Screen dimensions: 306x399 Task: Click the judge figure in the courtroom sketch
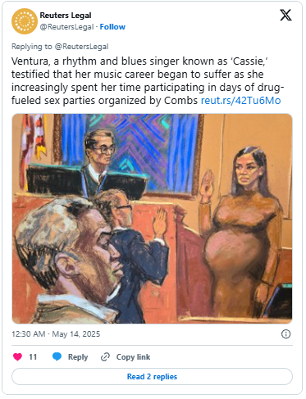click(98, 160)
